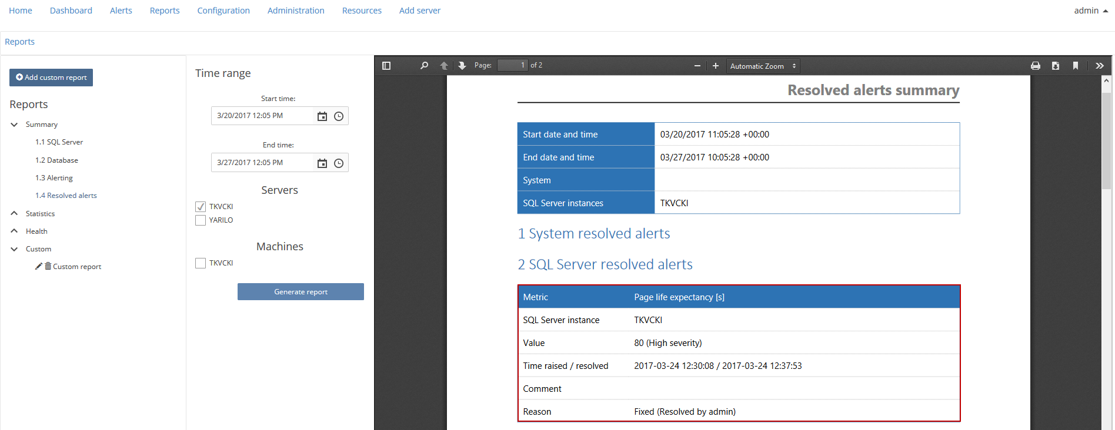Click the '03/27/2017 10:05:28 +00:00' end date value
This screenshot has width=1115, height=430.
715,157
